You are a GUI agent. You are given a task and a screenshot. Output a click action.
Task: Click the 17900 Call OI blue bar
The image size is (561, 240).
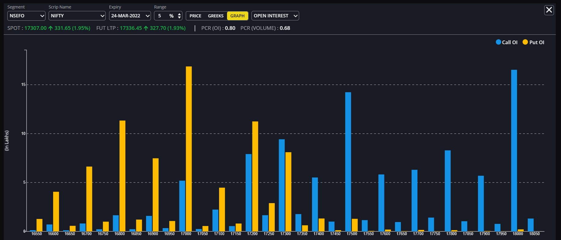481,203
